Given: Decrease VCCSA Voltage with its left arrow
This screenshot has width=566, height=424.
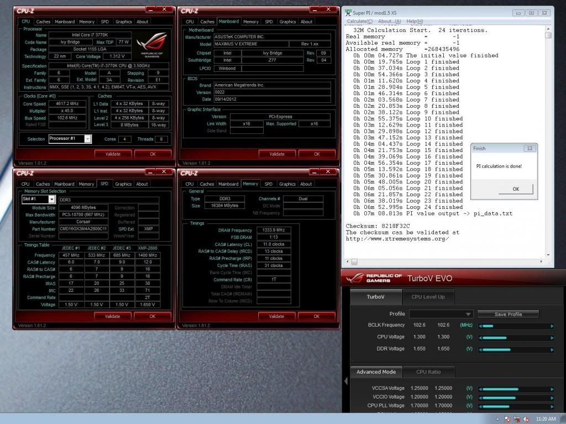Looking at the screenshot, I should pos(480,389).
